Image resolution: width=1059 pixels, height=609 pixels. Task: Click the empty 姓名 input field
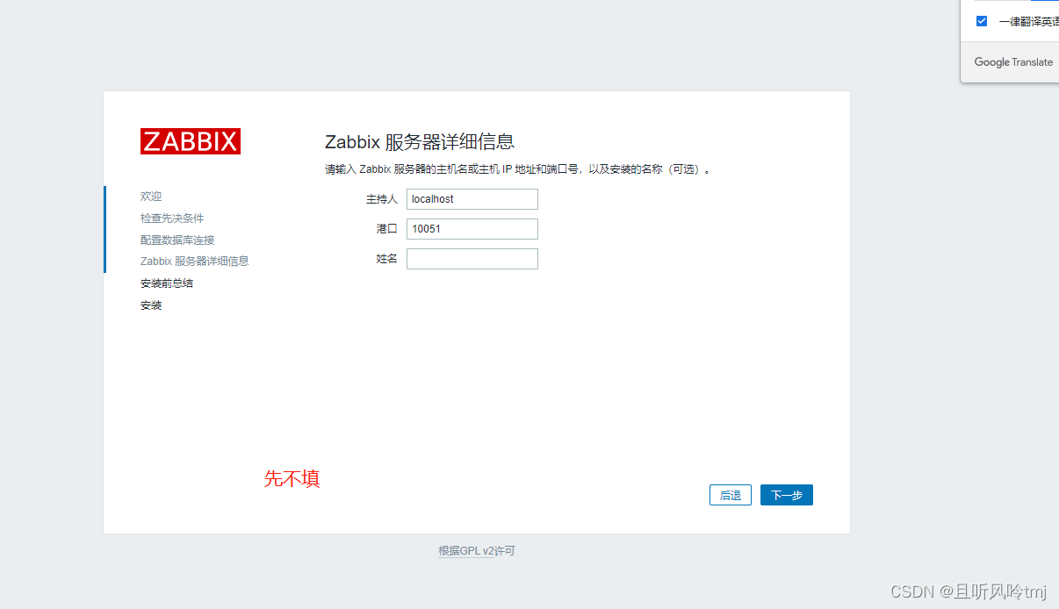(472, 259)
